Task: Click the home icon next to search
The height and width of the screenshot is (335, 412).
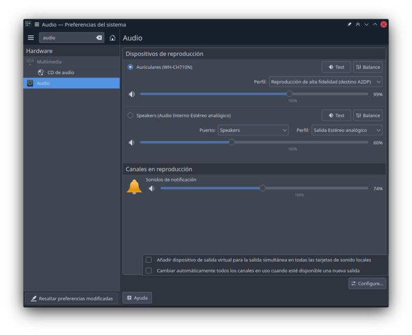Action: [112, 38]
